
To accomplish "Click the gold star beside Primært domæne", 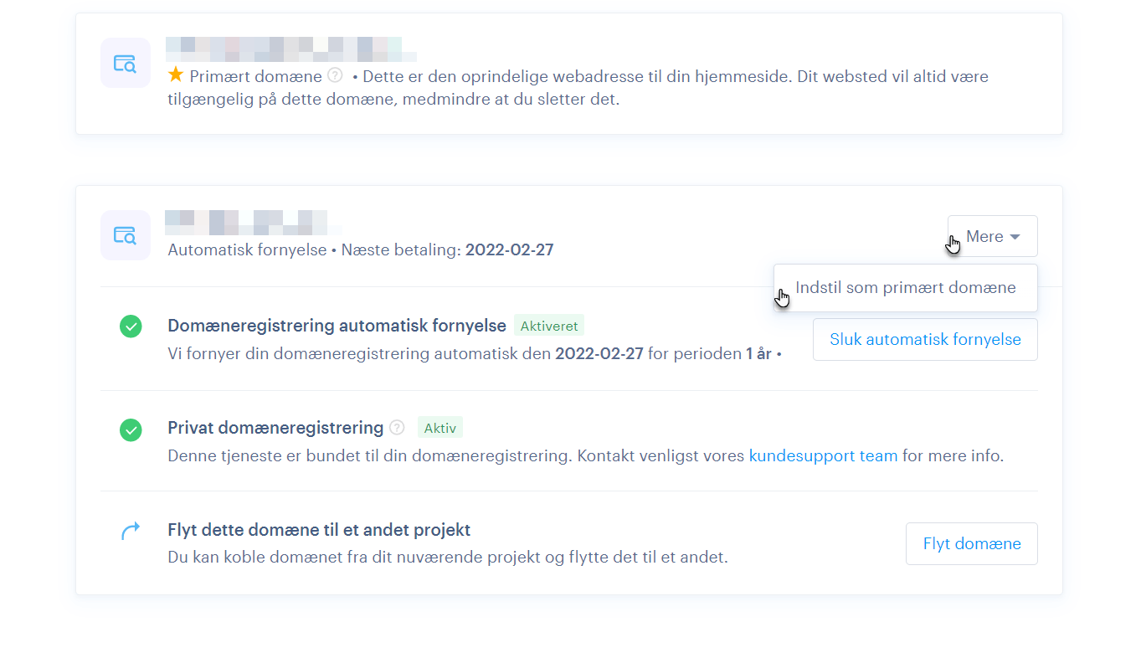I will click(x=175, y=75).
